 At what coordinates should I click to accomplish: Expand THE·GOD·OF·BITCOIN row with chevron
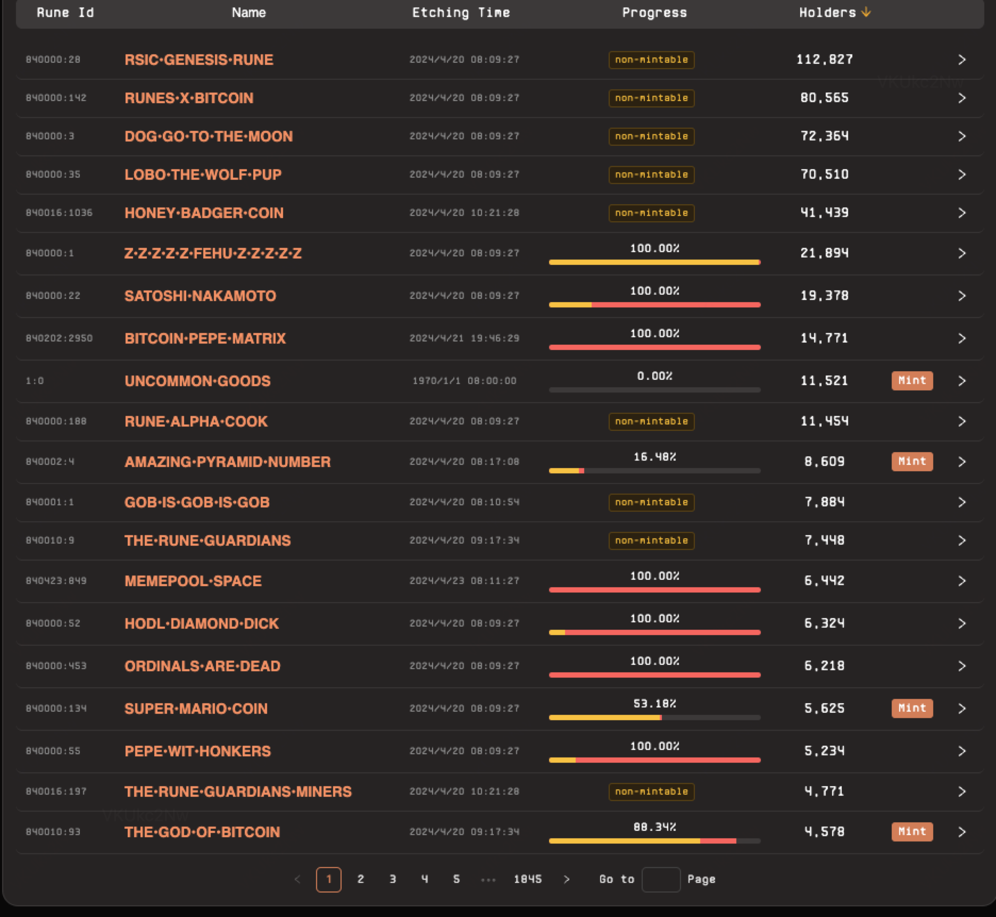(x=961, y=832)
